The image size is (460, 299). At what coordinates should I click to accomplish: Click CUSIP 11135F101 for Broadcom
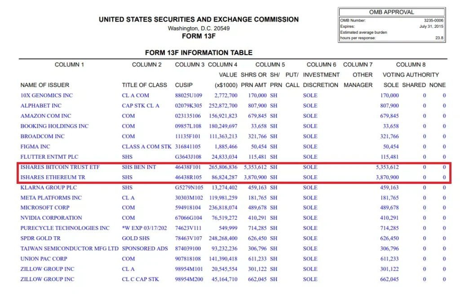[188, 136]
